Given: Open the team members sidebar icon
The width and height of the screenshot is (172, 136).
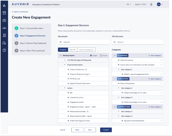Looking at the screenshot, I should (4, 28).
